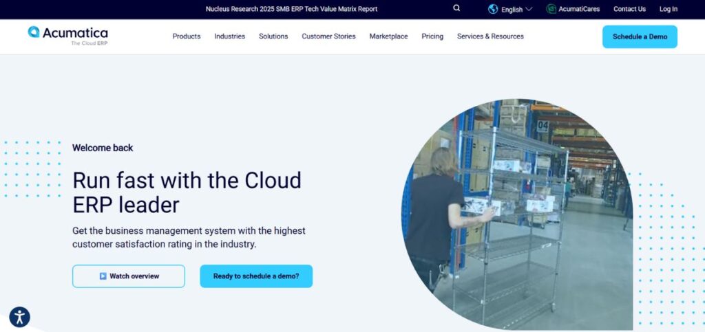Click play icon in Watch overview

103,276
